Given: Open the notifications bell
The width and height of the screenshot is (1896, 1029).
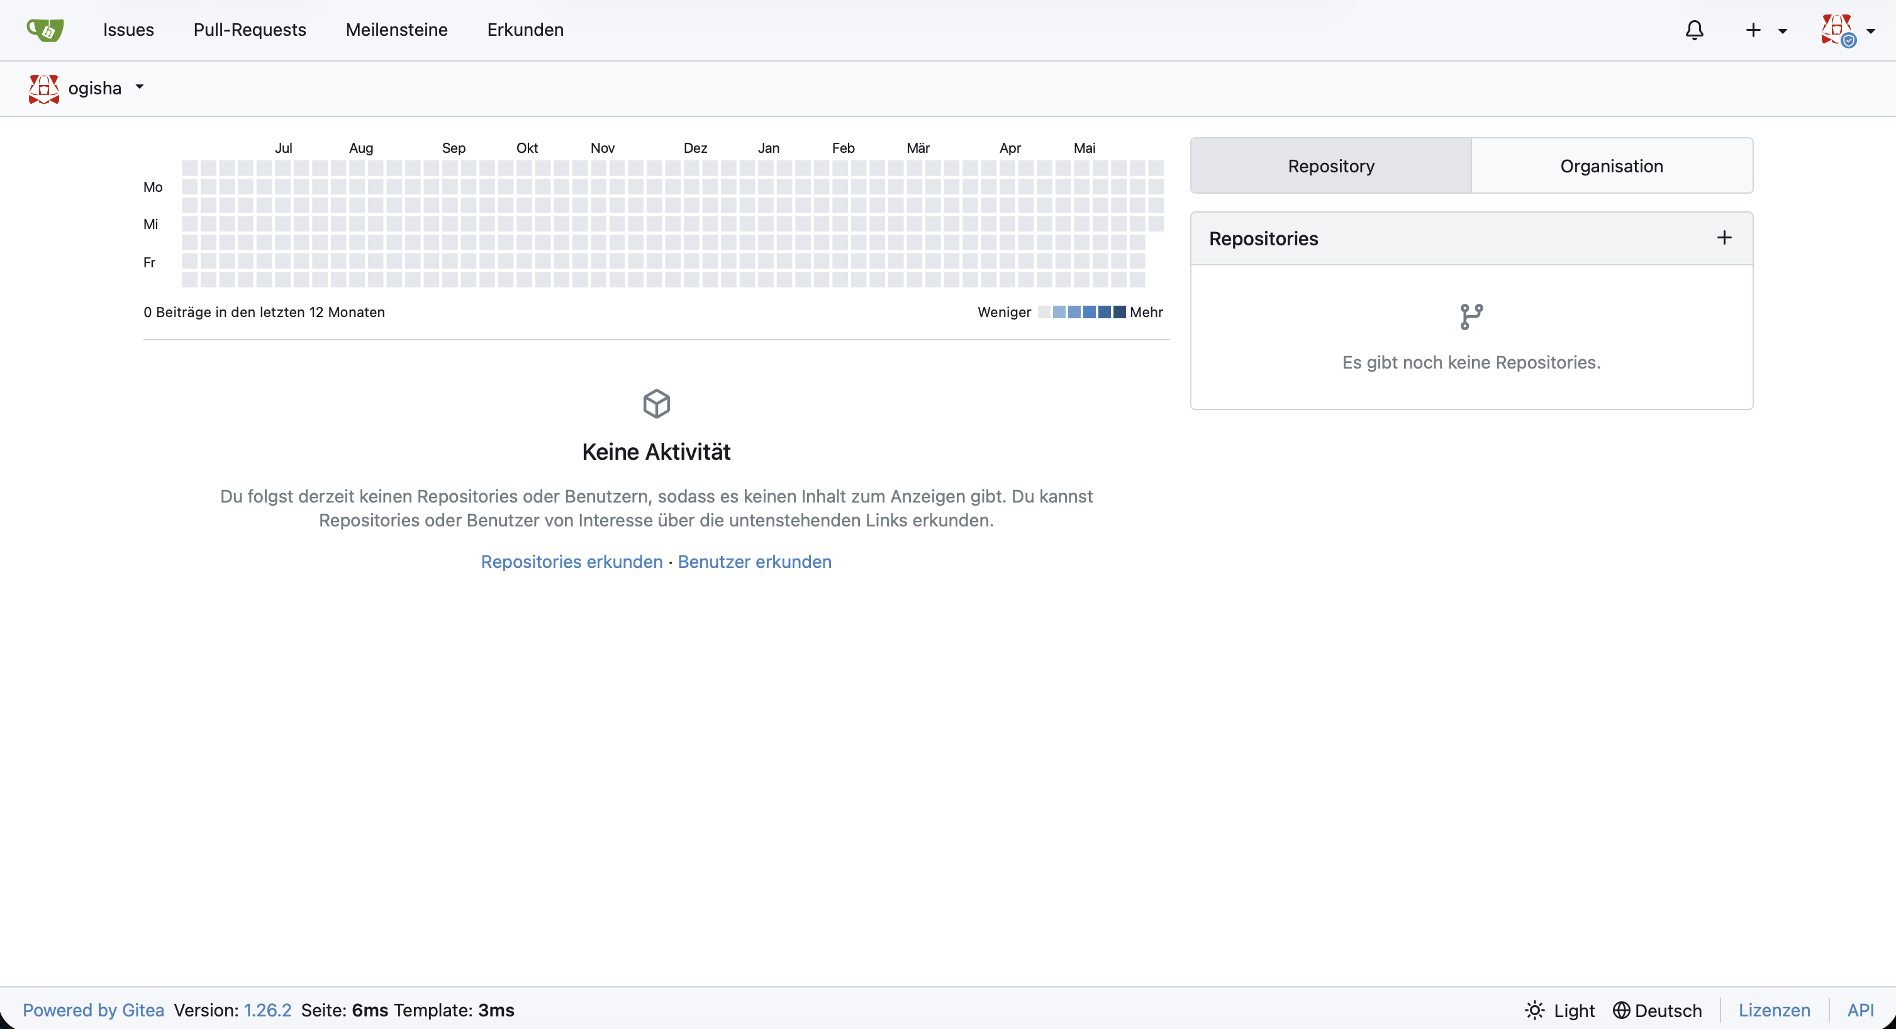Looking at the screenshot, I should [1694, 30].
